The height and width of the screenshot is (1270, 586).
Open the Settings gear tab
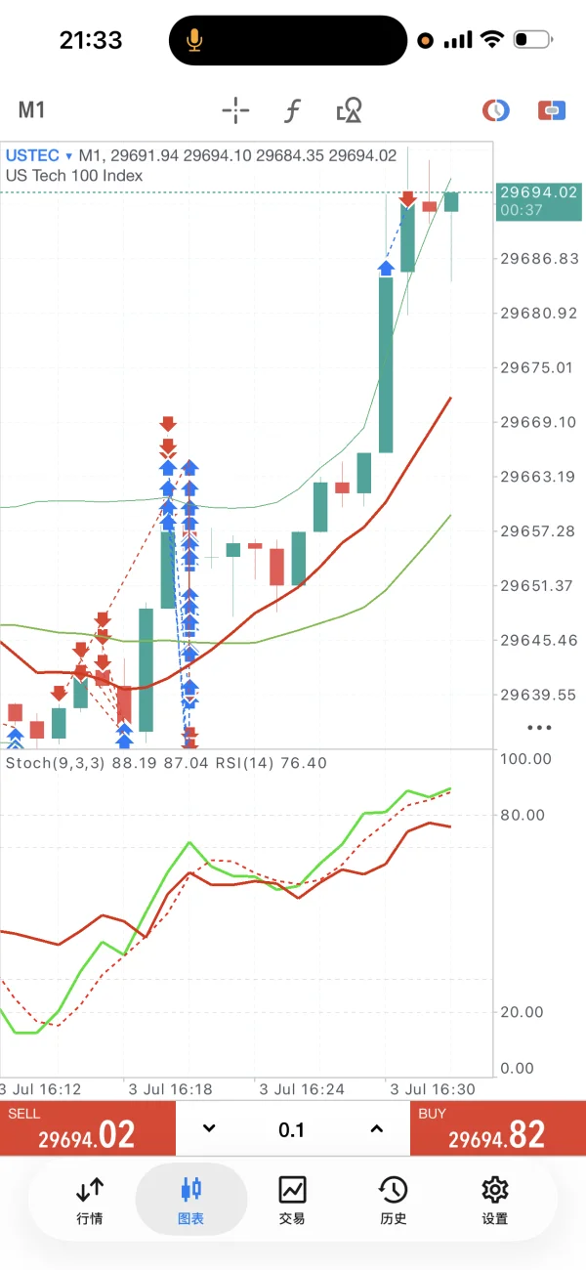point(495,1201)
